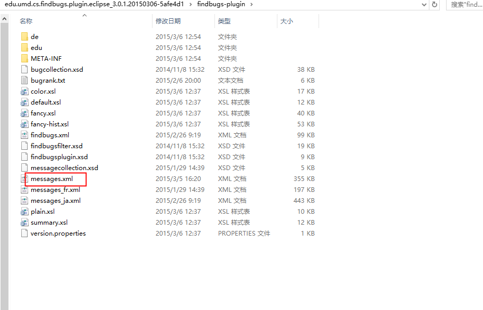The width and height of the screenshot is (483, 310).
Task: Click the 99 KB size value
Action: pyautogui.click(x=306, y=135)
